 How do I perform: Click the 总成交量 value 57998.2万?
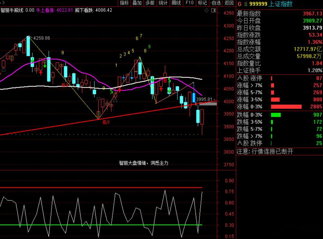309,56
